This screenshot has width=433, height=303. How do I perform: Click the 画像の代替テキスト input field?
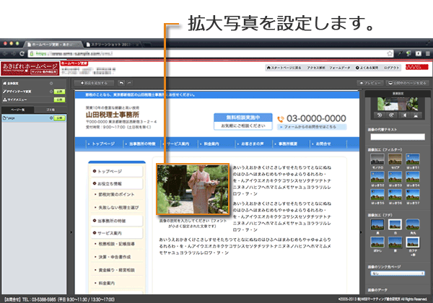click(398, 136)
